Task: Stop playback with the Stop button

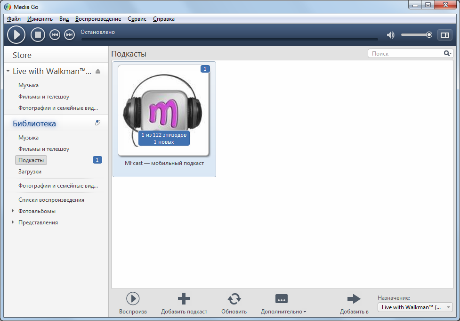Action: pos(38,35)
